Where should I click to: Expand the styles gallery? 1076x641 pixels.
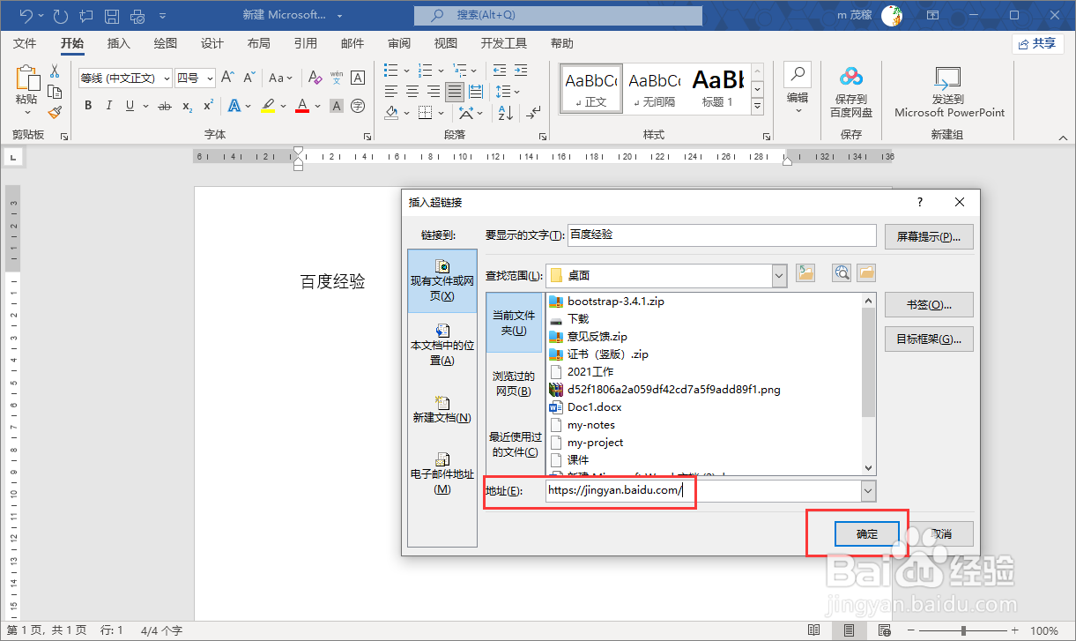pyautogui.click(x=756, y=106)
